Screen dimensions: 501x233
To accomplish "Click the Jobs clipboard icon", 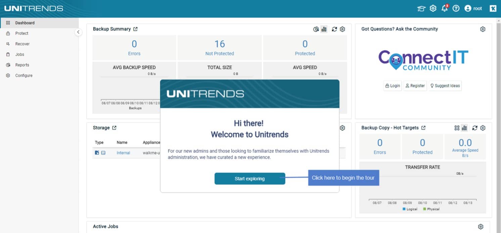I will [x=8, y=54].
